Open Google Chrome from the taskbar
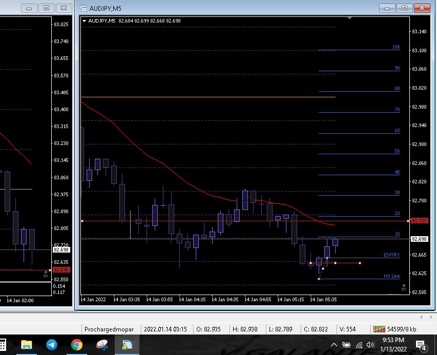This screenshot has height=355, width=437. click(76, 345)
